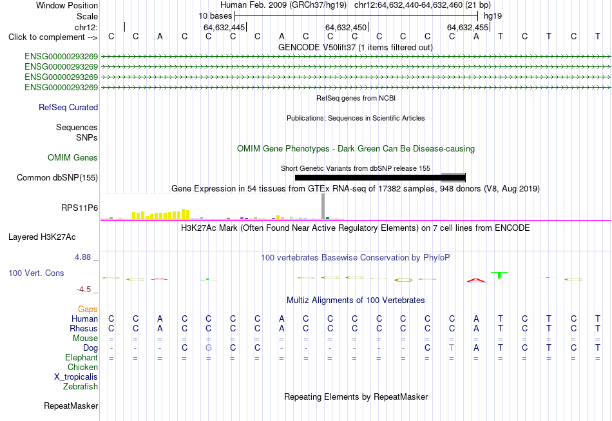Screen dimensions: 612x421
Task: Click the genome position header text
Action: pyautogui.click(x=356, y=5)
